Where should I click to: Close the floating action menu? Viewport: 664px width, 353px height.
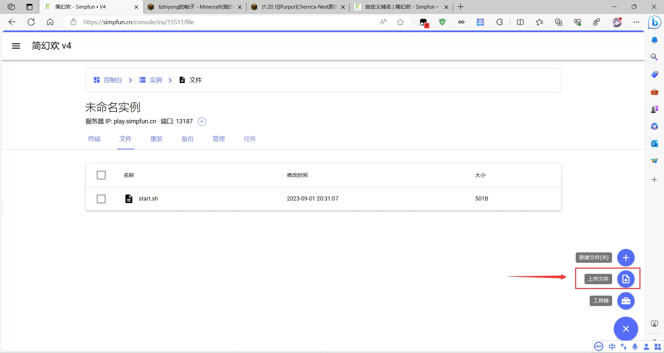[x=626, y=329]
